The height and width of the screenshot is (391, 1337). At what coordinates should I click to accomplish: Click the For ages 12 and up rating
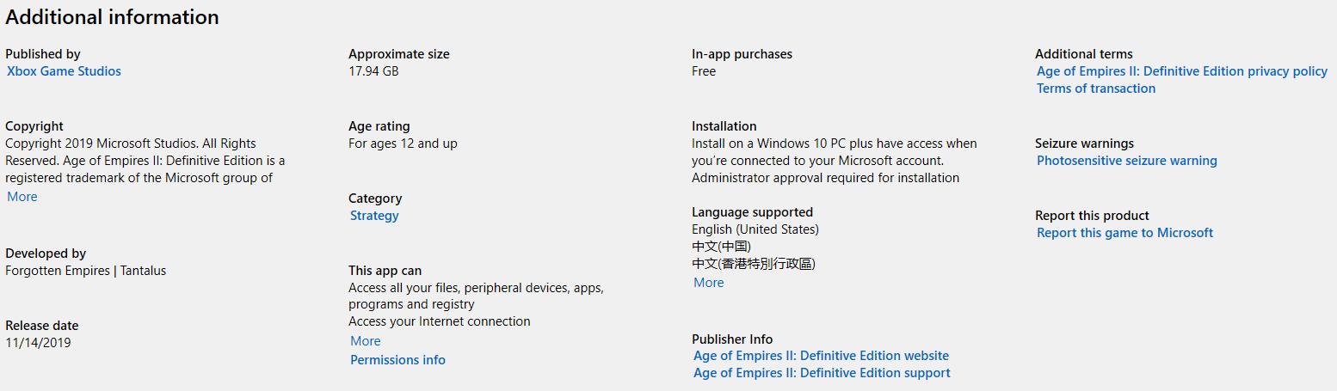pyautogui.click(x=403, y=144)
